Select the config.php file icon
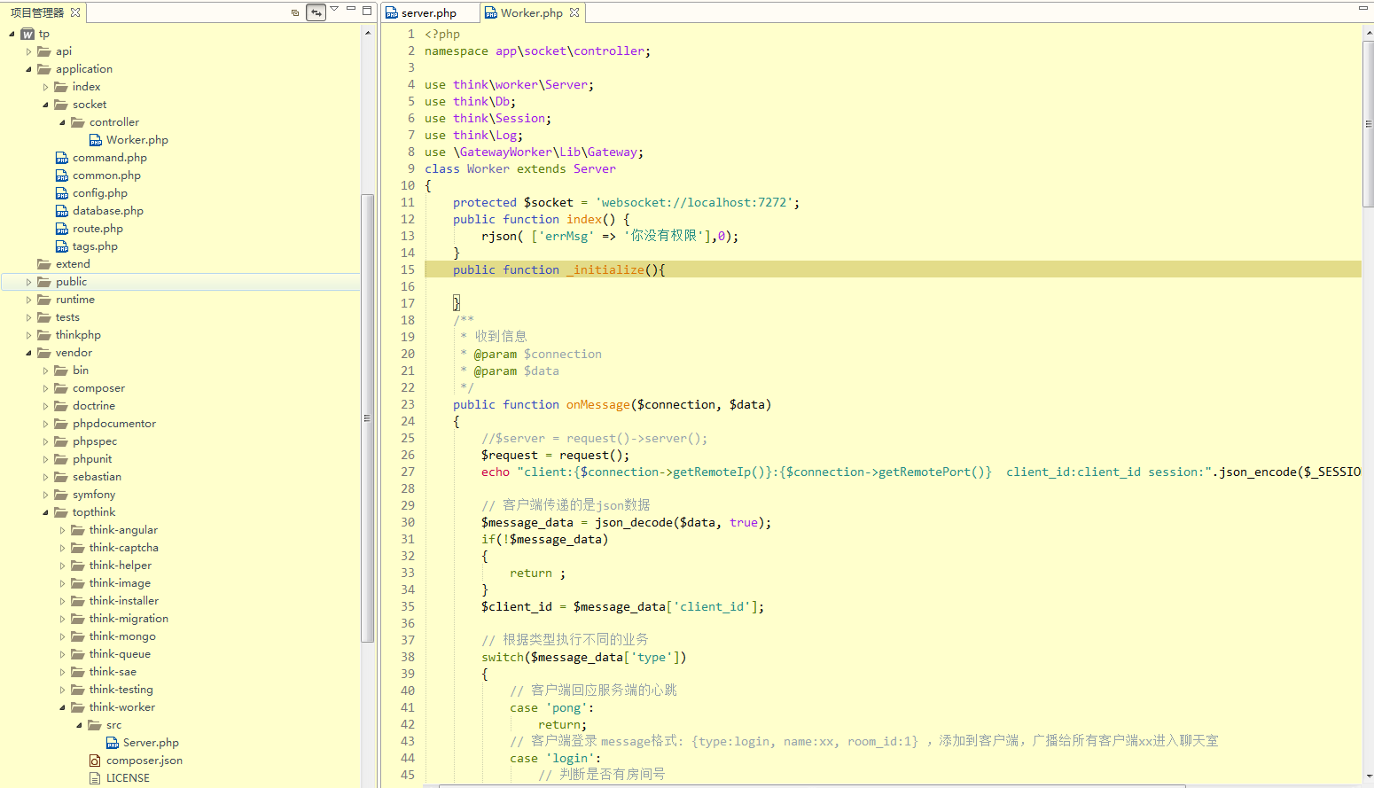Viewport: 1374px width, 788px height. pyautogui.click(x=62, y=193)
